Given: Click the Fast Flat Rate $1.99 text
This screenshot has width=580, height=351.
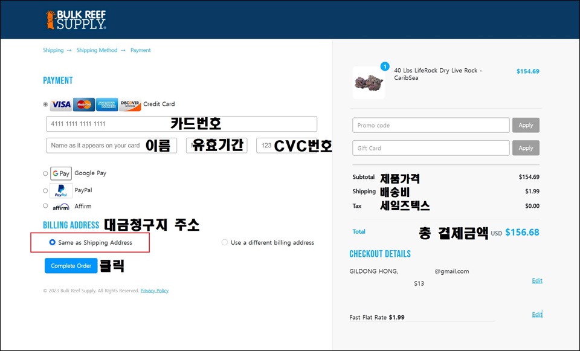Looking at the screenshot, I should click(377, 317).
